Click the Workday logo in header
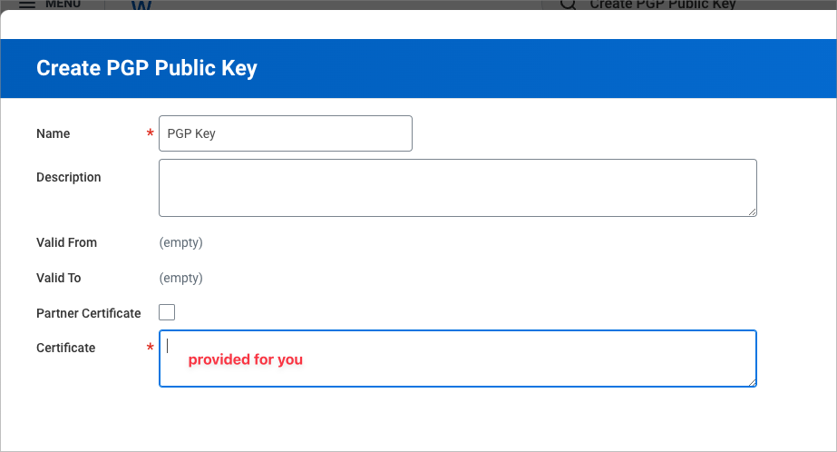The height and width of the screenshot is (452, 837). (142, 5)
